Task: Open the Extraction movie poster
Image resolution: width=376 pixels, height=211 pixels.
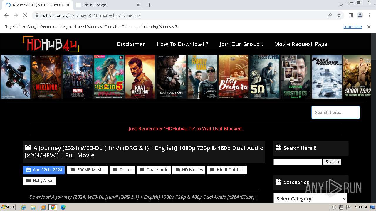Action: coord(171,77)
